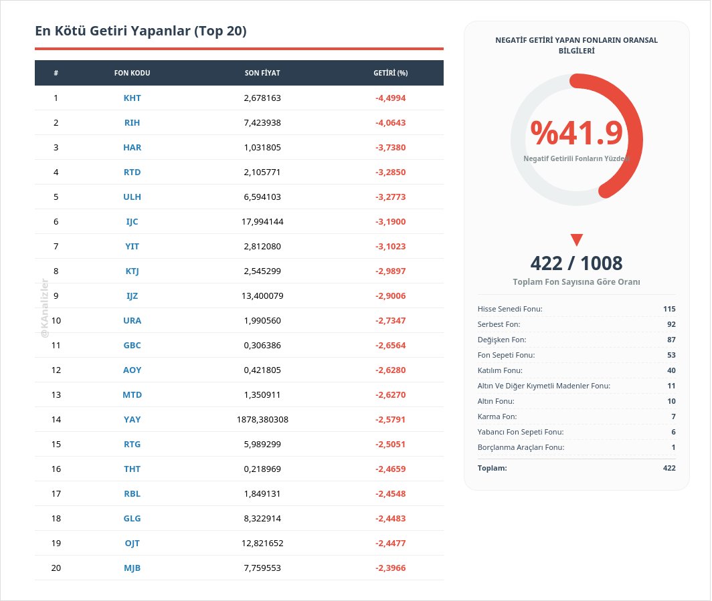Click the URA fund code
Viewport: 712px width, 601px height.
pyautogui.click(x=132, y=321)
